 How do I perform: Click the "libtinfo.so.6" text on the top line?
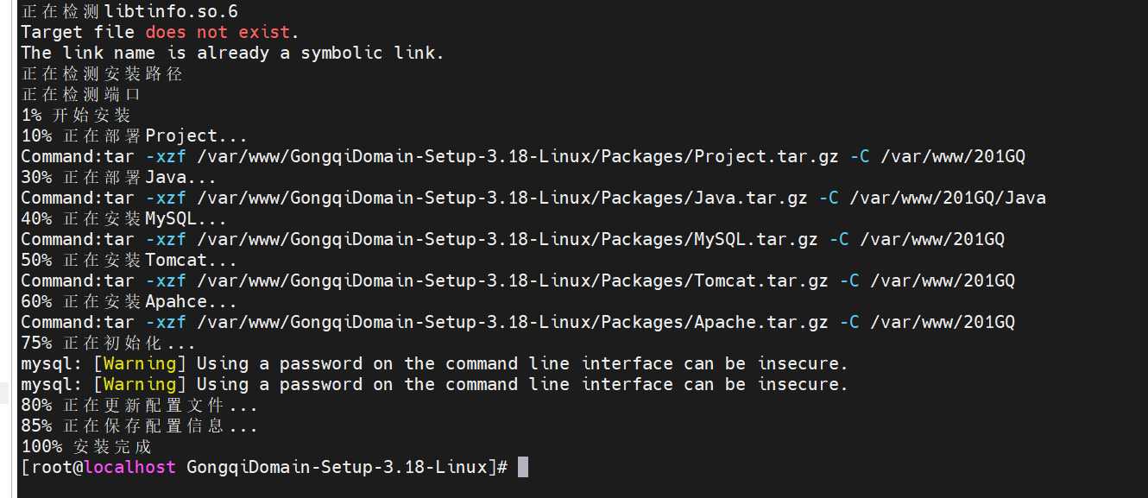point(170,11)
